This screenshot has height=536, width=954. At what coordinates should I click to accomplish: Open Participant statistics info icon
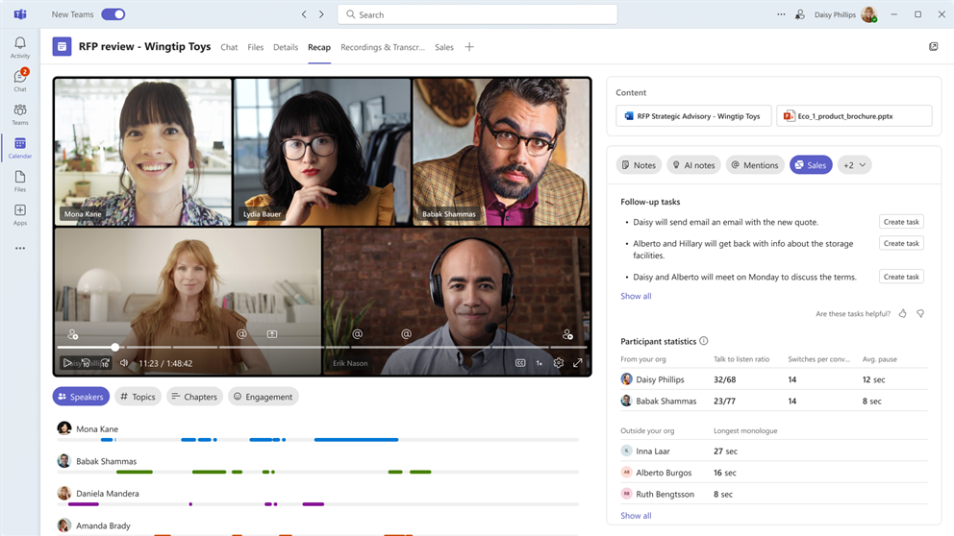[704, 341]
